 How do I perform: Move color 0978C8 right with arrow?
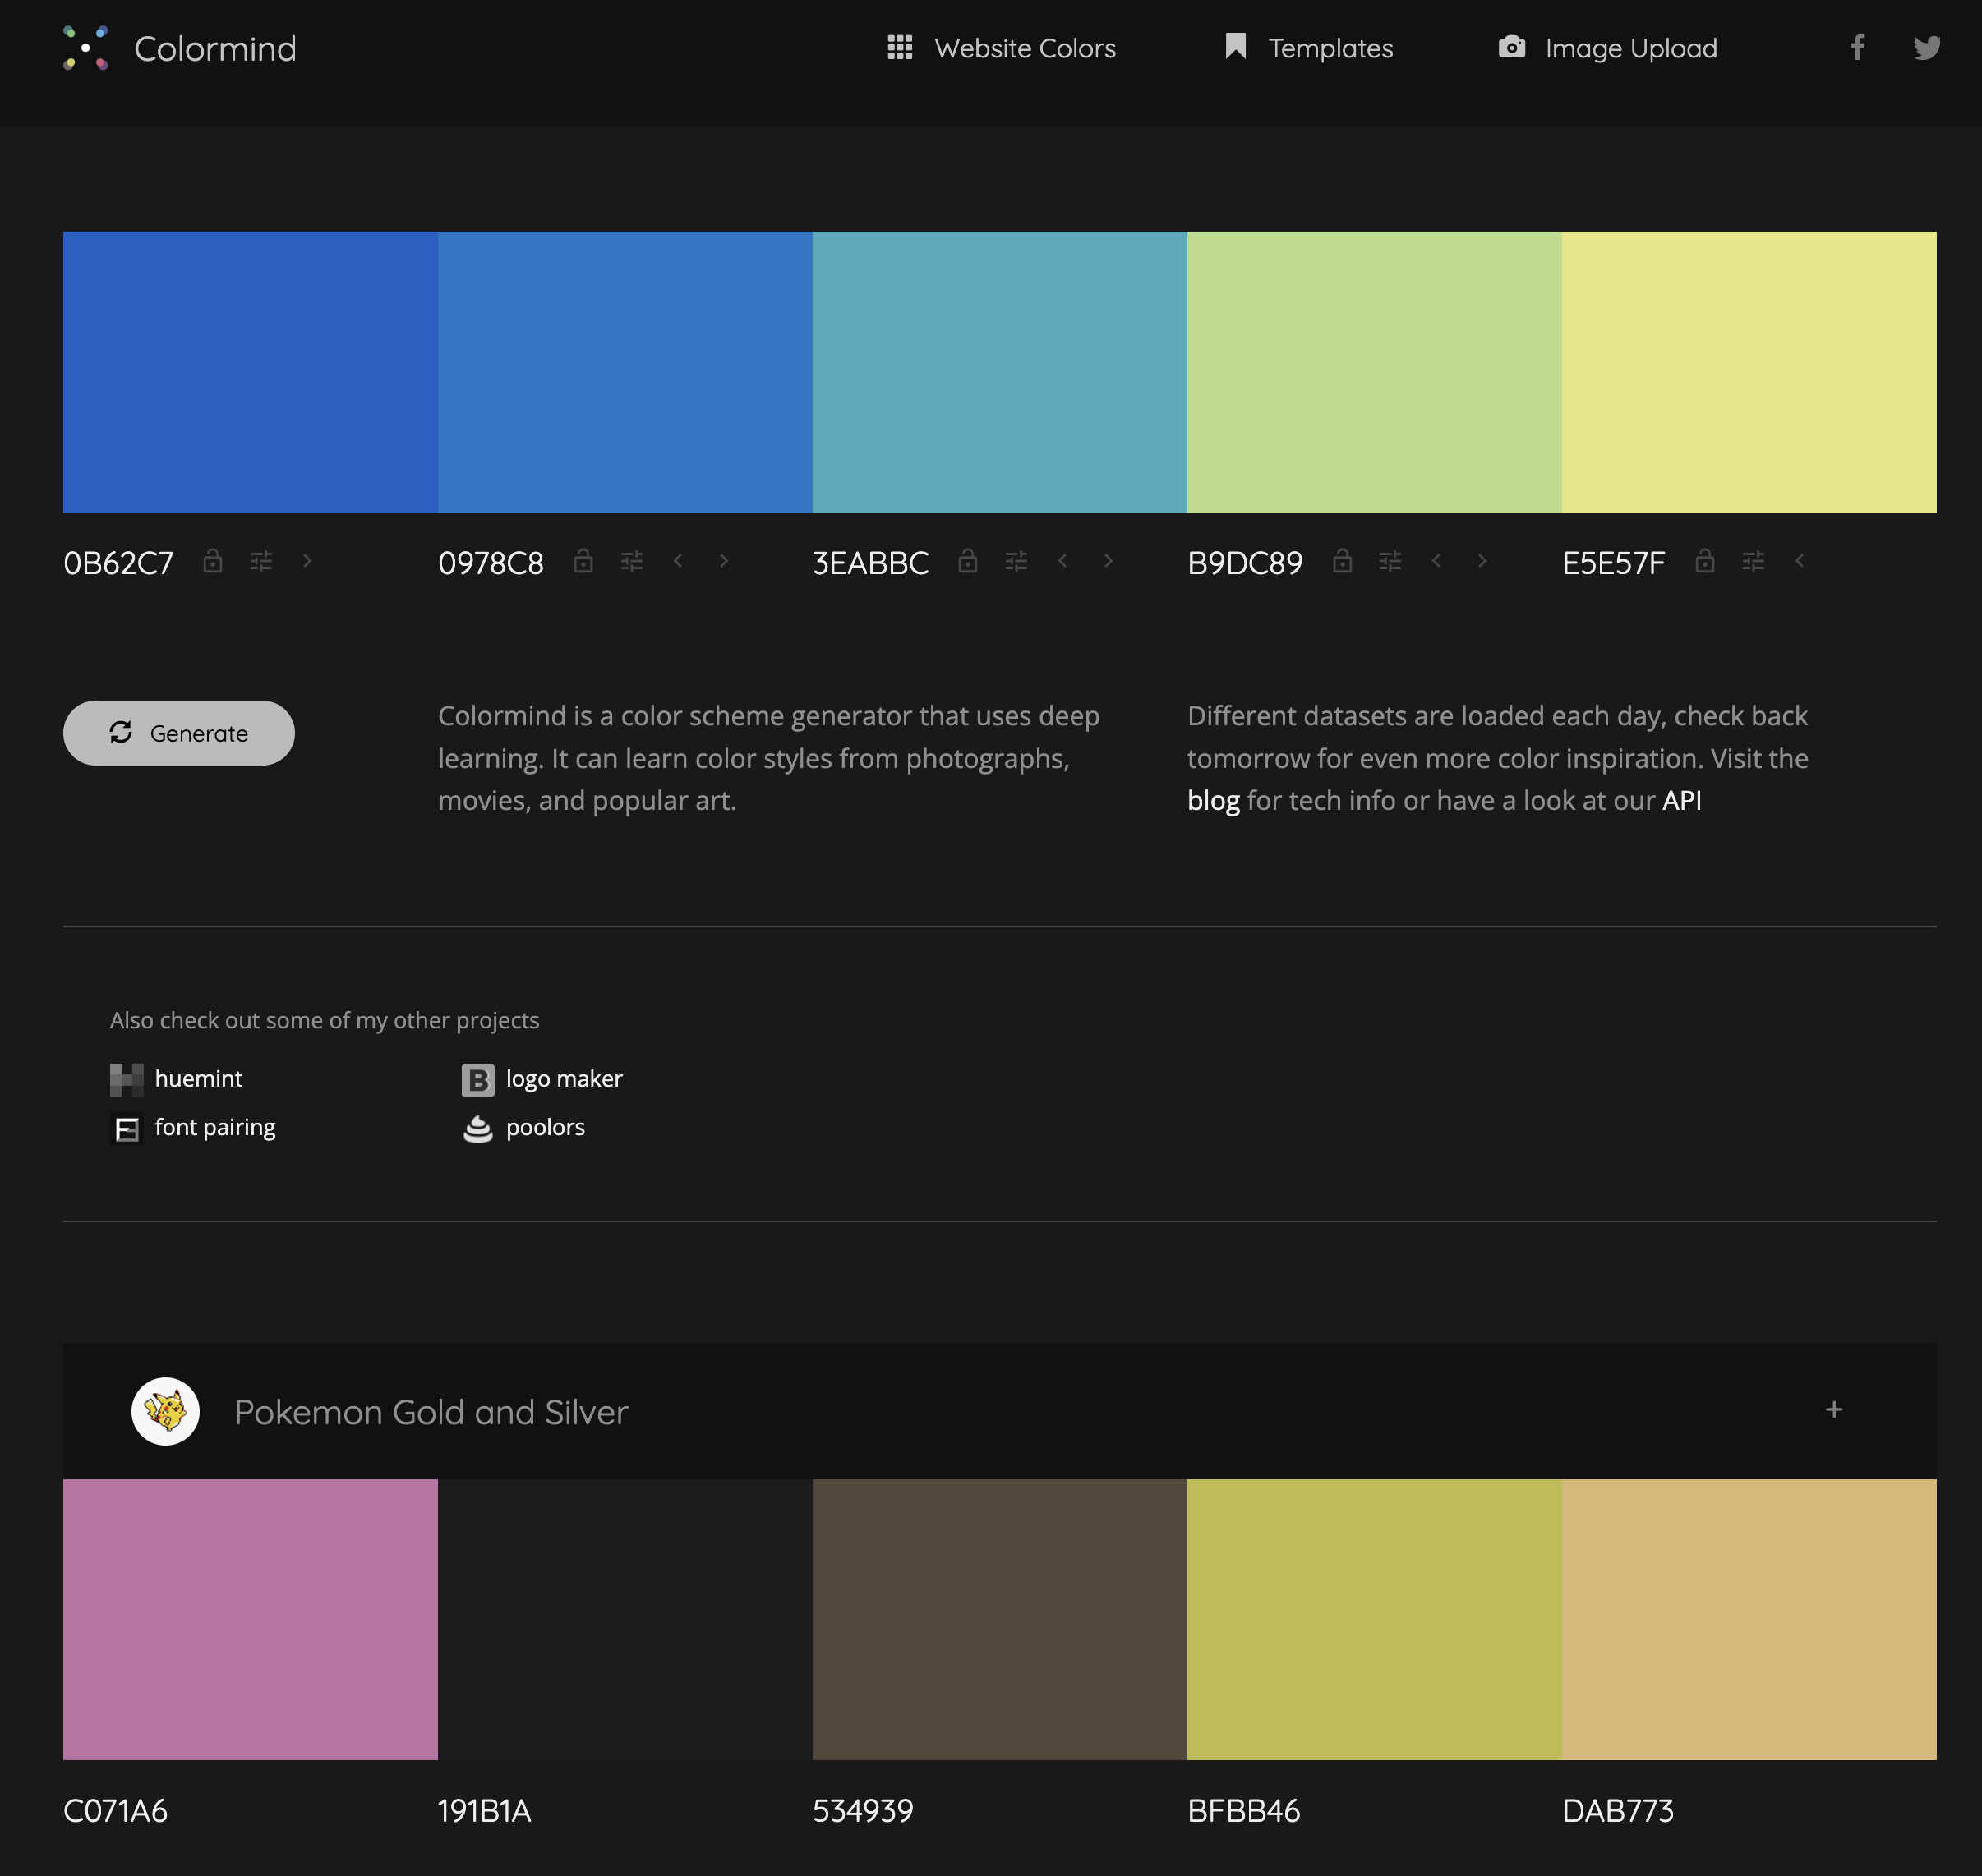(x=723, y=561)
